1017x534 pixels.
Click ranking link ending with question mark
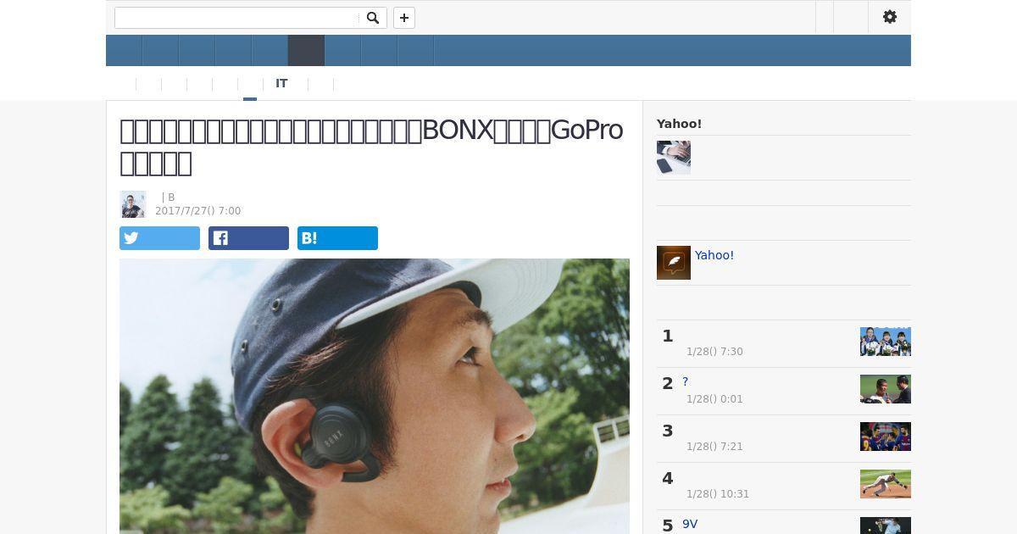(686, 382)
